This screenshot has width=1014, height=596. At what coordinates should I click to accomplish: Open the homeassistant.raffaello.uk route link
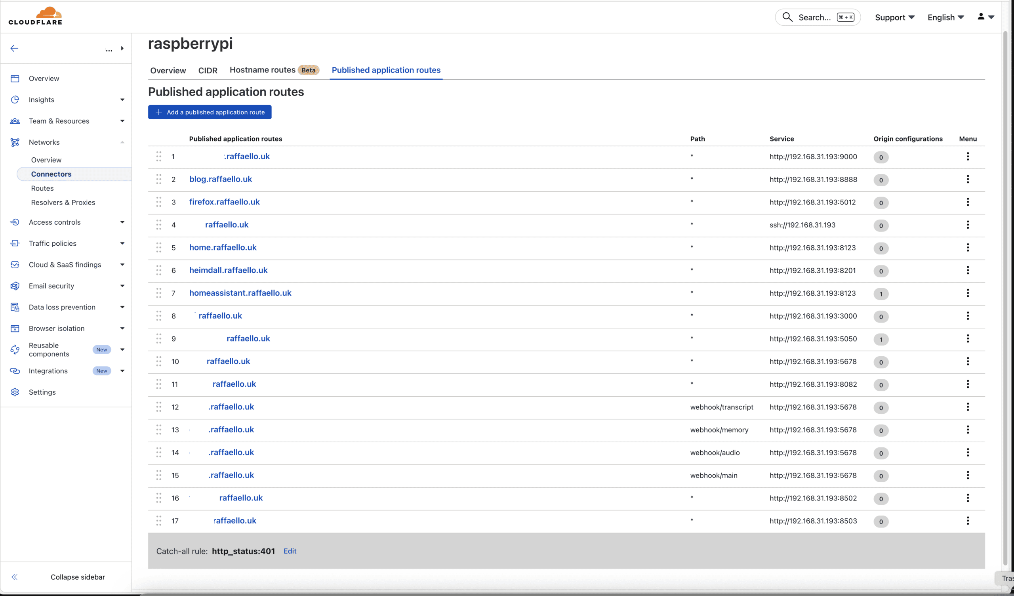click(x=240, y=293)
